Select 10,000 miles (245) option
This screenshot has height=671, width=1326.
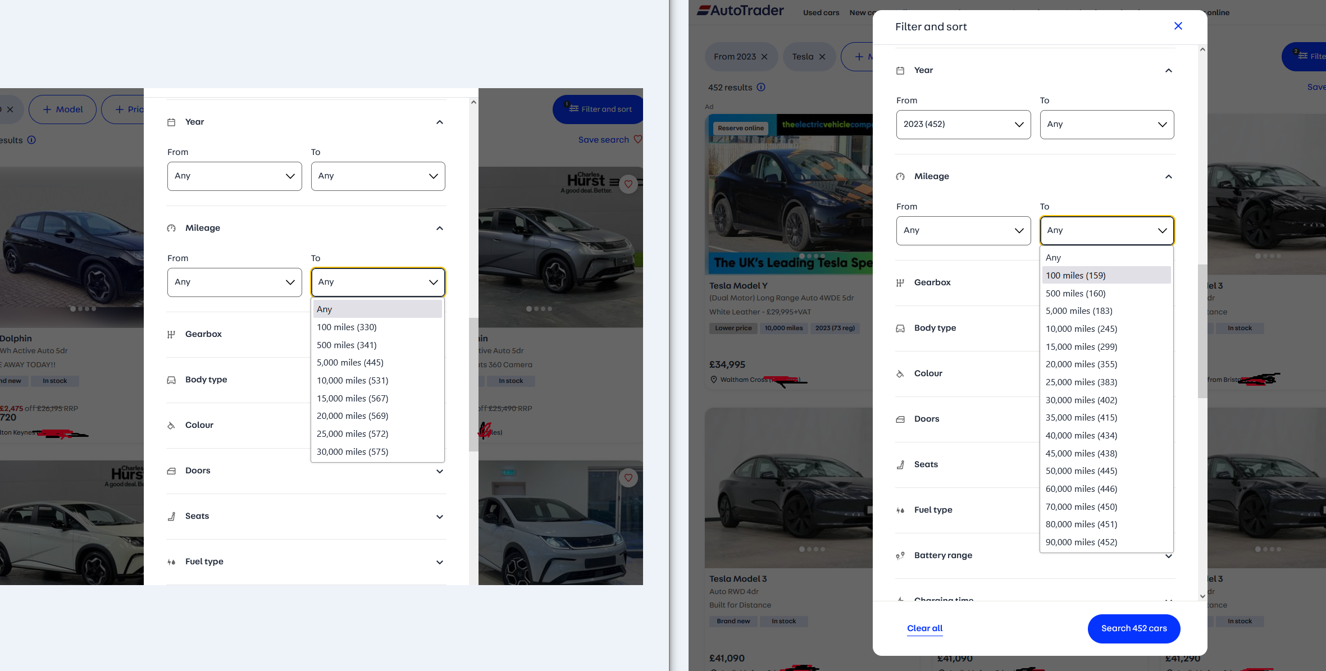(1106, 328)
